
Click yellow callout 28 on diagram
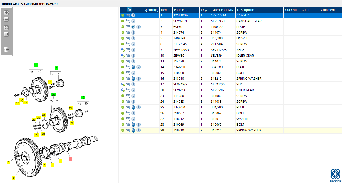point(43,134)
